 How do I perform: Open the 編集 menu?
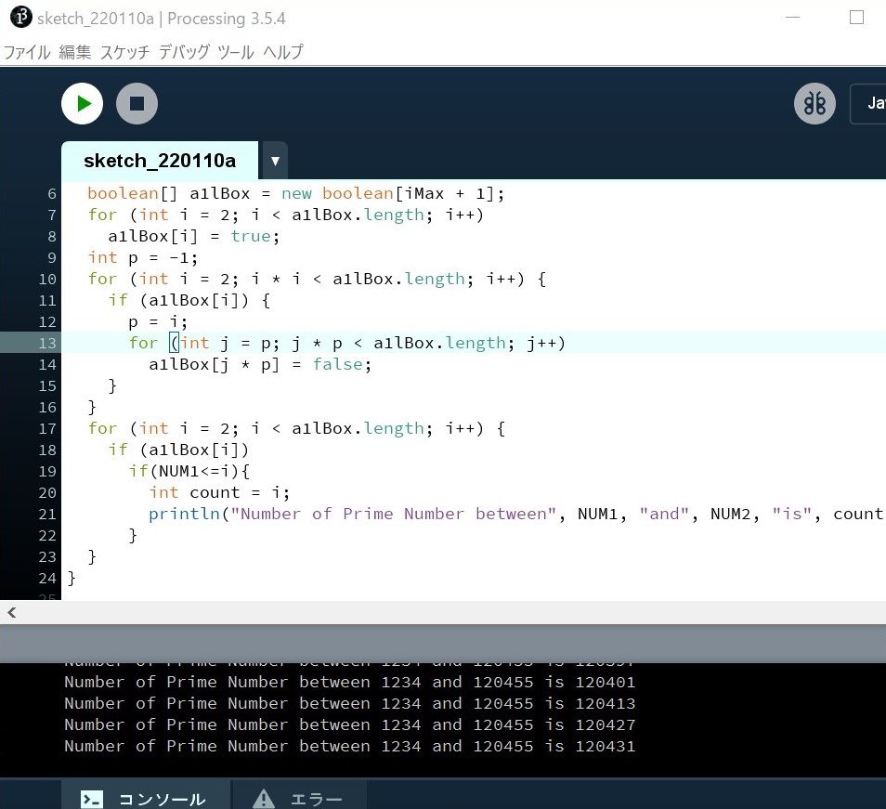pyautogui.click(x=74, y=52)
